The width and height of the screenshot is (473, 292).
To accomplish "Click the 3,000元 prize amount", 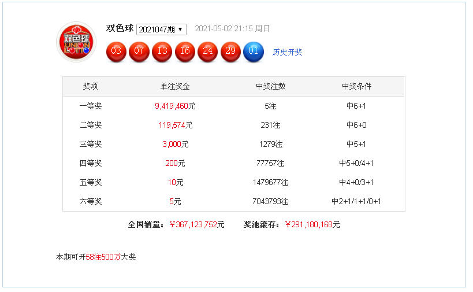I will [x=176, y=144].
